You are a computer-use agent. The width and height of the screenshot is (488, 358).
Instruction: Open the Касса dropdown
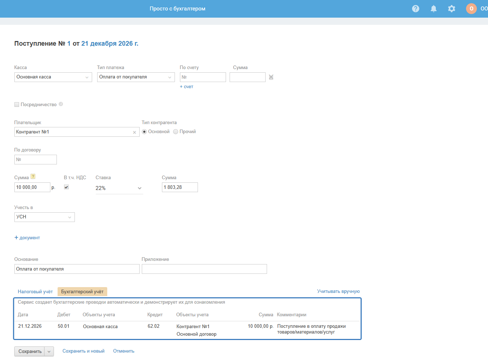point(53,77)
